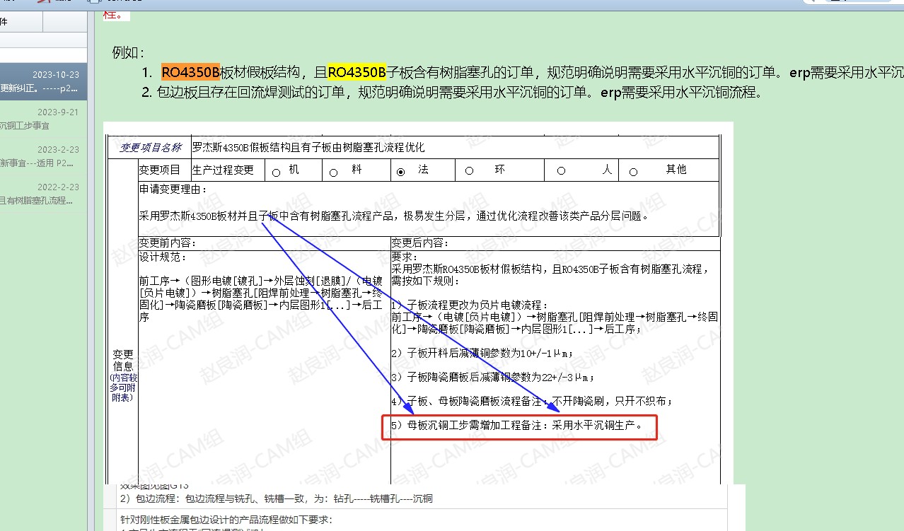Click the 变更后内容 header

point(420,243)
